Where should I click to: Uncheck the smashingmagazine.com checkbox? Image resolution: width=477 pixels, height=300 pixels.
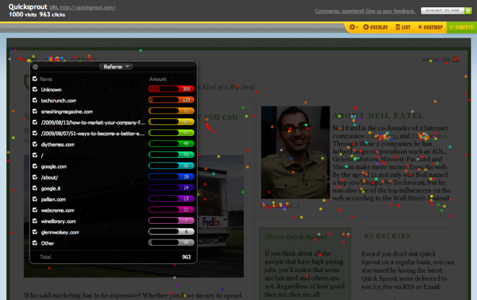click(35, 111)
